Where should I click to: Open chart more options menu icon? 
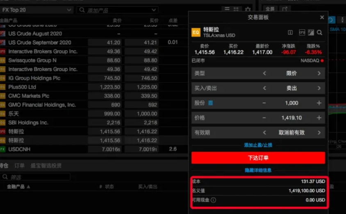pos(342,20)
